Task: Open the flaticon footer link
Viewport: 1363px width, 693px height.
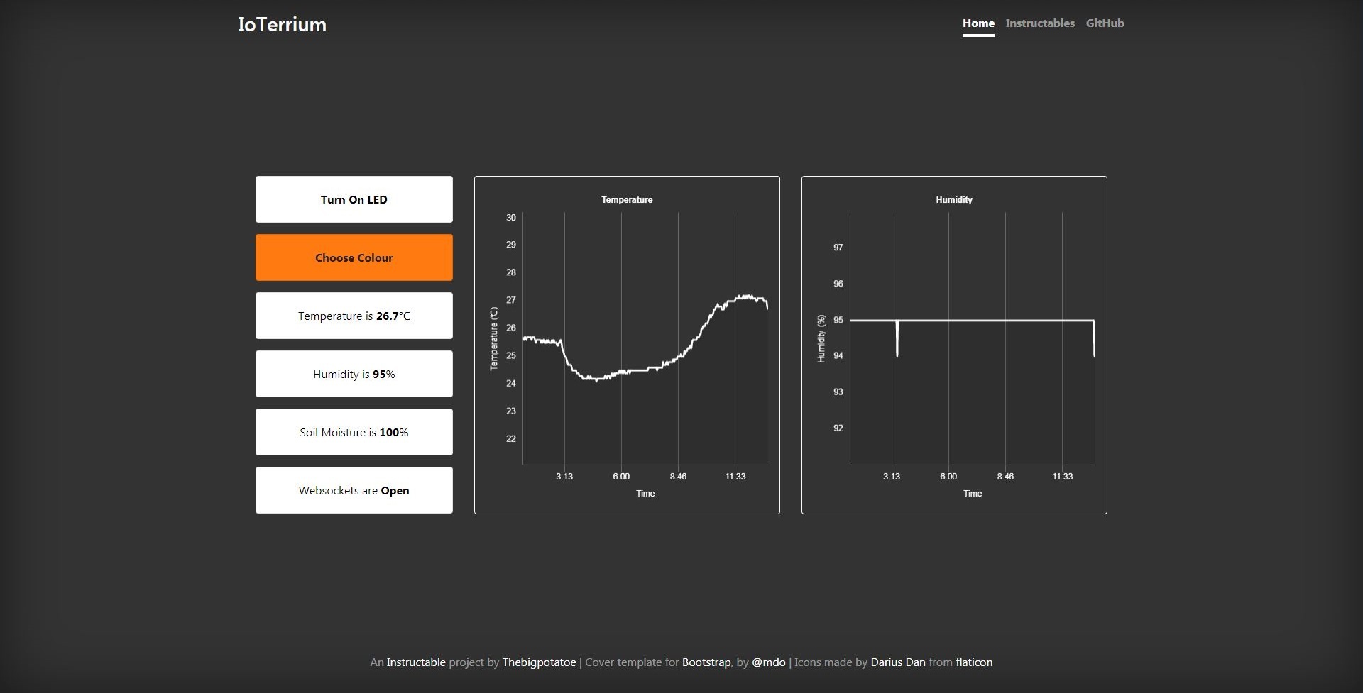Action: pyautogui.click(x=974, y=662)
